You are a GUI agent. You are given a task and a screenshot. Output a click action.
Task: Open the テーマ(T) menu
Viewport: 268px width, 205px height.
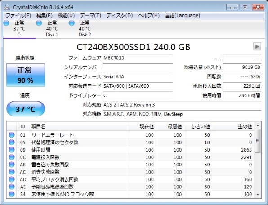90,16
